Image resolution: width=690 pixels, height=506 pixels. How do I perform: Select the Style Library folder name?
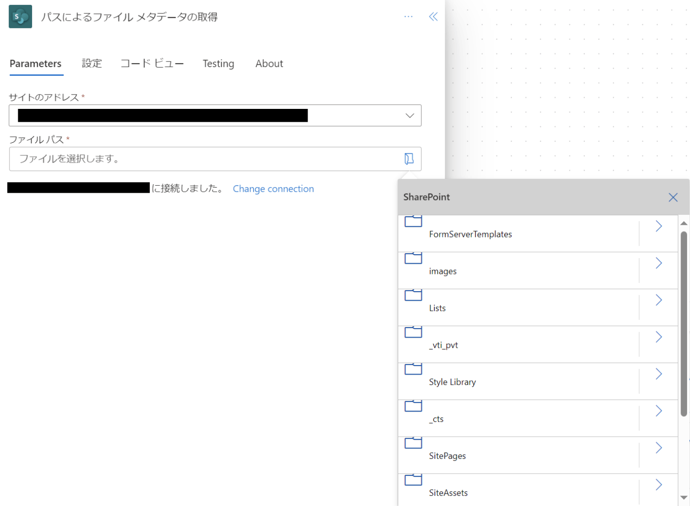452,382
